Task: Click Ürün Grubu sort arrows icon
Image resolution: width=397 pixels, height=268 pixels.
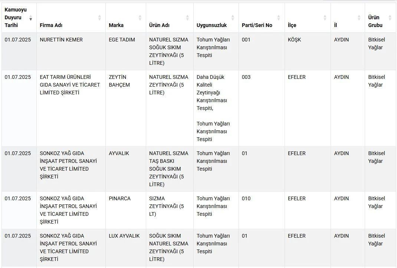Action: (390, 18)
